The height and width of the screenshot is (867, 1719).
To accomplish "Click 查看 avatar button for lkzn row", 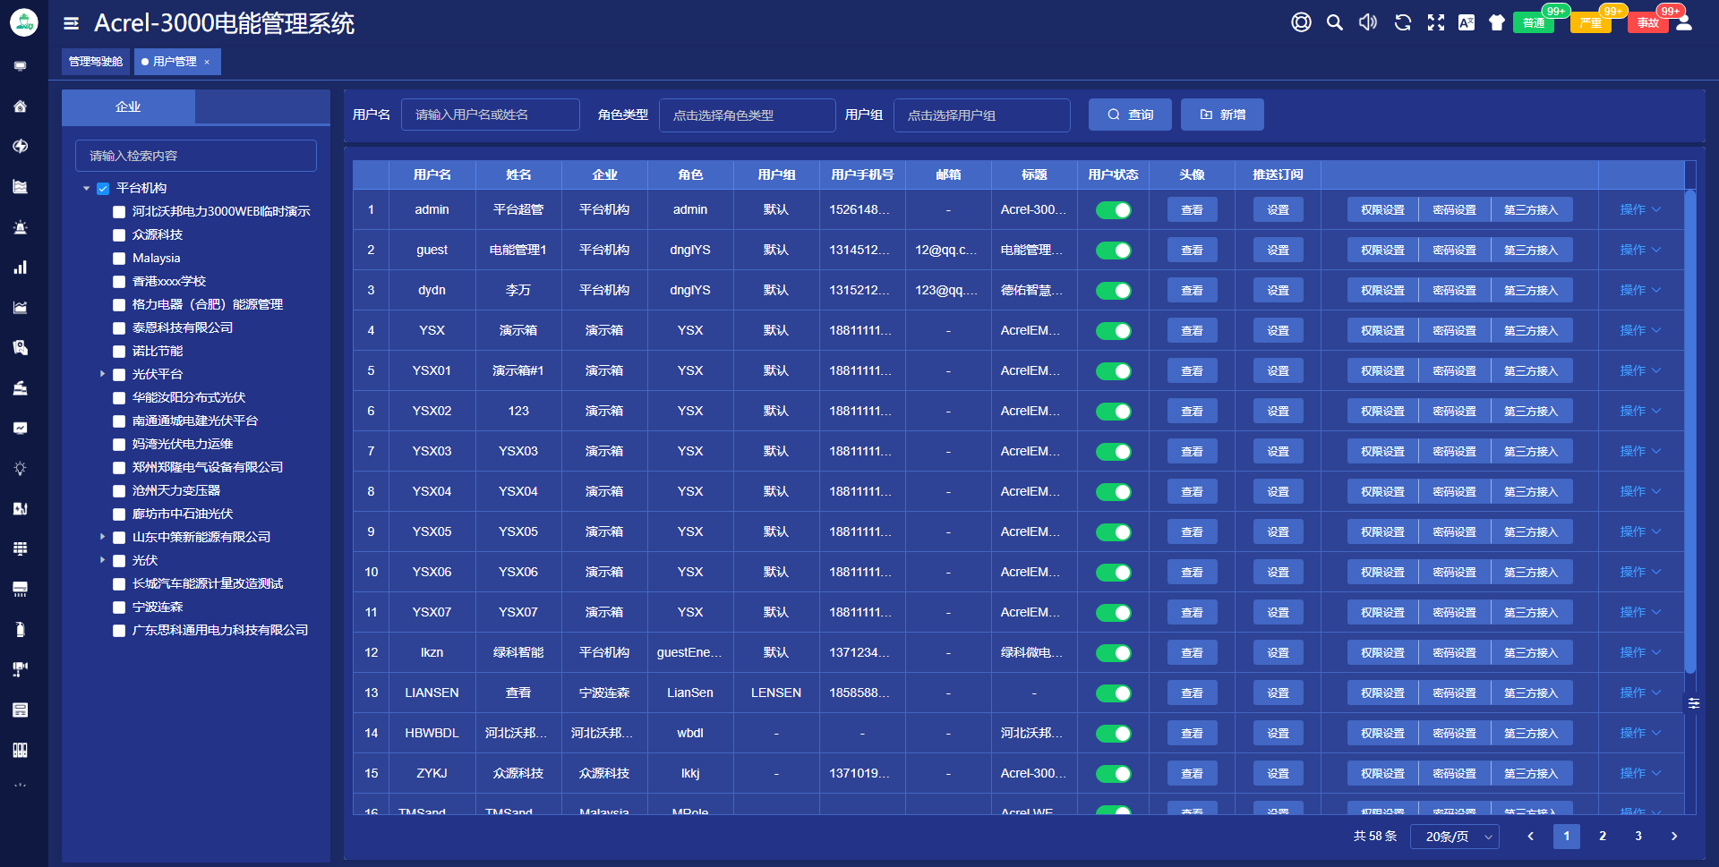I will [1193, 653].
